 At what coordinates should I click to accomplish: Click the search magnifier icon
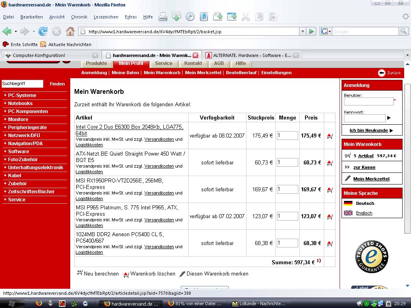click(x=403, y=31)
